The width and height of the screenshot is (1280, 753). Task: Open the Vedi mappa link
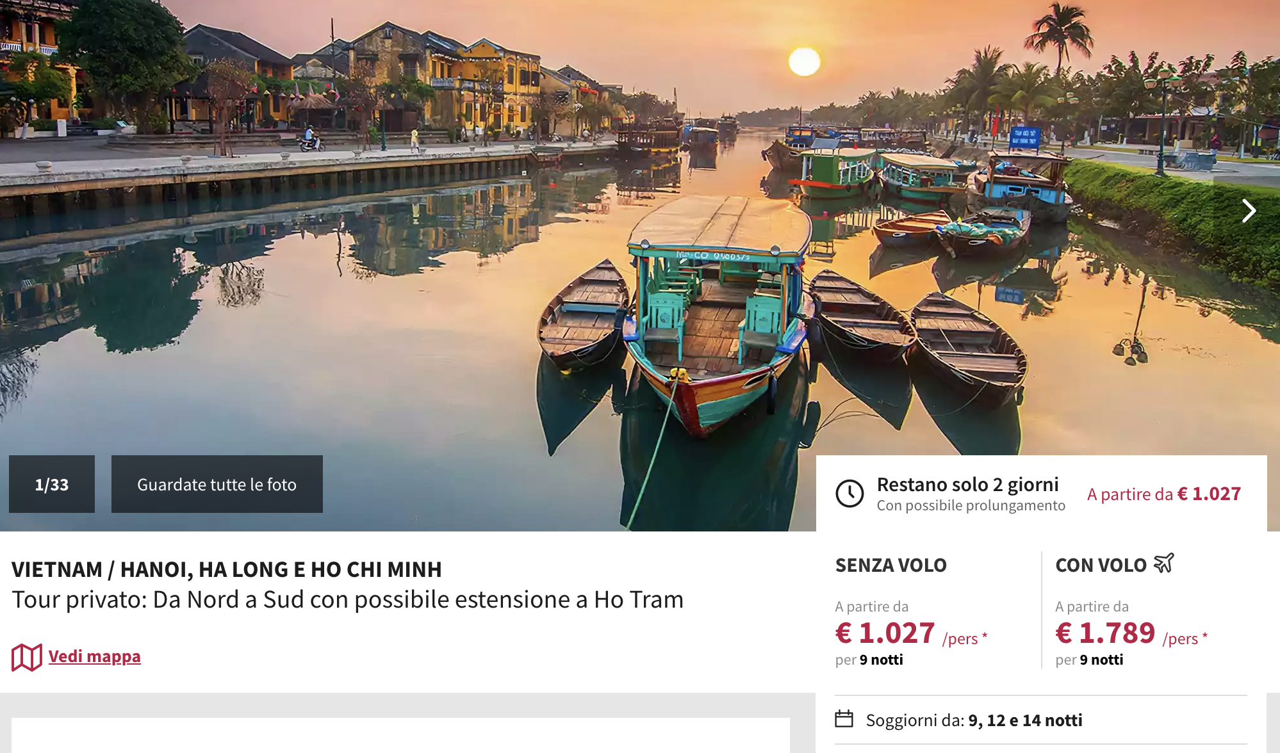[94, 656]
